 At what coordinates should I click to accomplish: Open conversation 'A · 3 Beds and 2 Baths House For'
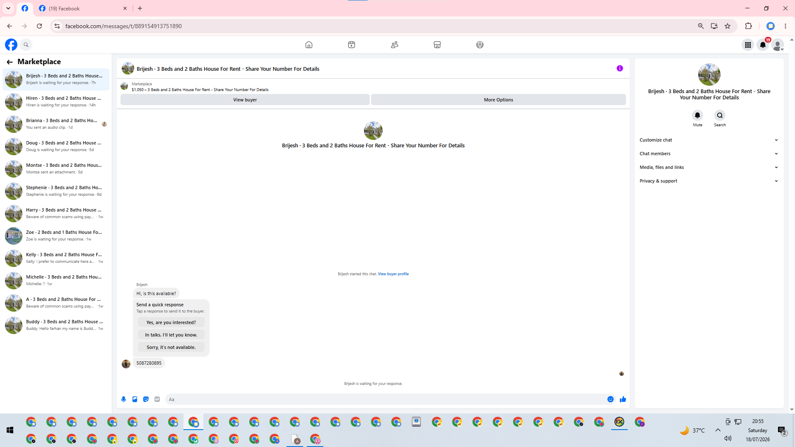tap(56, 303)
